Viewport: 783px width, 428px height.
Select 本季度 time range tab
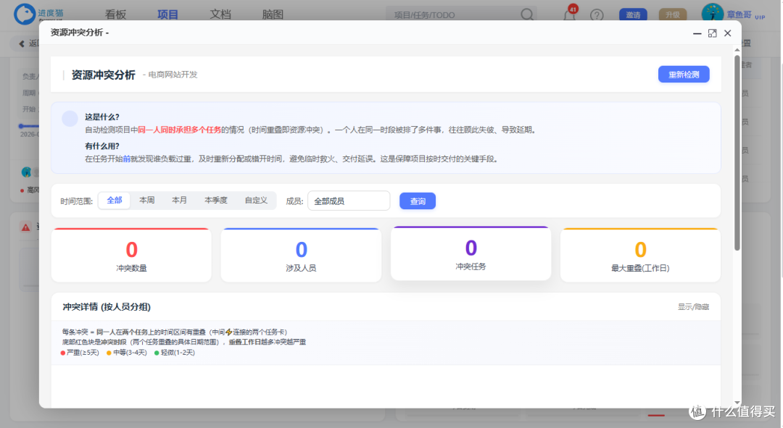[x=216, y=200]
